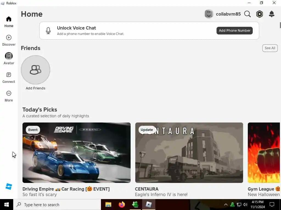Open Firefox from the taskbar
Image resolution: width=281 pixels, height=210 pixels.
pyautogui.click(x=122, y=205)
